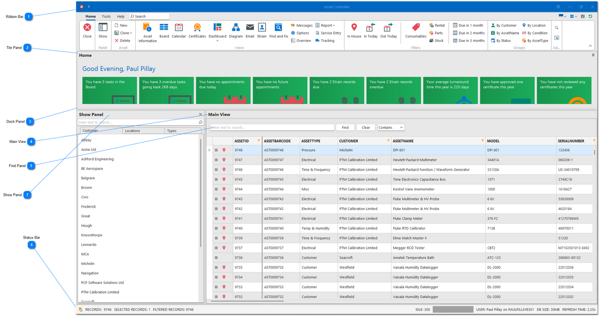Open the '2 Etrain records due' tile
Screen dimensions: 601x317
(336, 90)
